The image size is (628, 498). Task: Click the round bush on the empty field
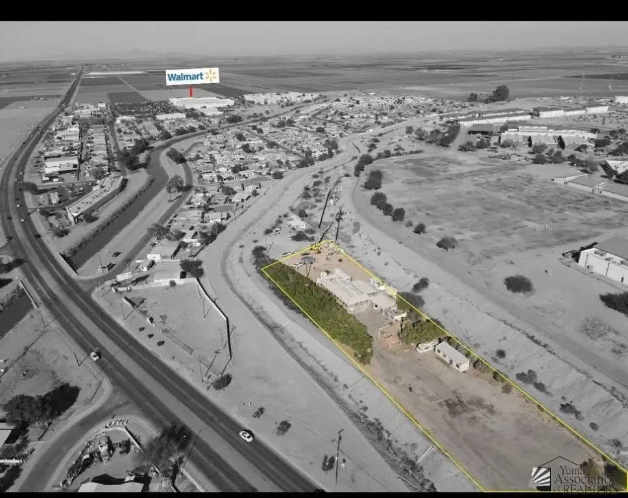tap(518, 284)
